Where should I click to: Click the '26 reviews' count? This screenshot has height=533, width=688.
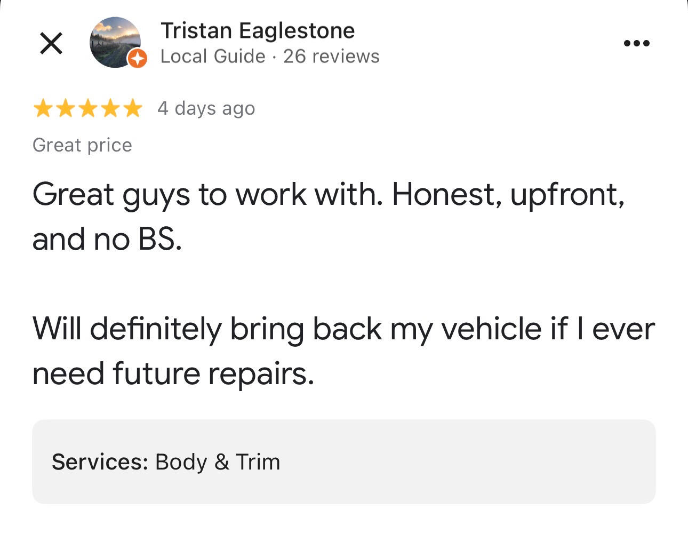331,57
